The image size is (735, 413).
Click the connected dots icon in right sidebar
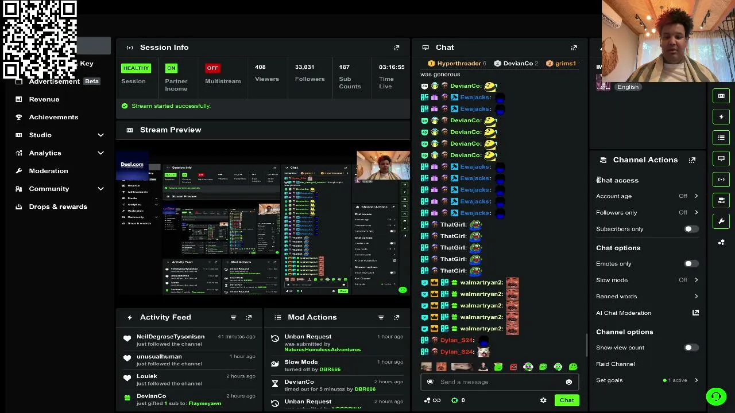point(721,242)
